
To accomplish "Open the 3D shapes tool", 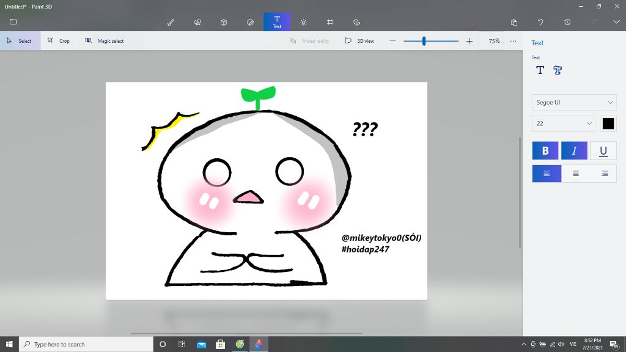I will [x=224, y=23].
